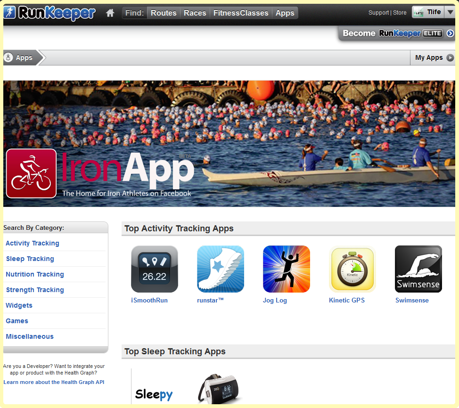The width and height of the screenshot is (459, 408).
Task: Click the Tlife profile button
Action: [428, 12]
